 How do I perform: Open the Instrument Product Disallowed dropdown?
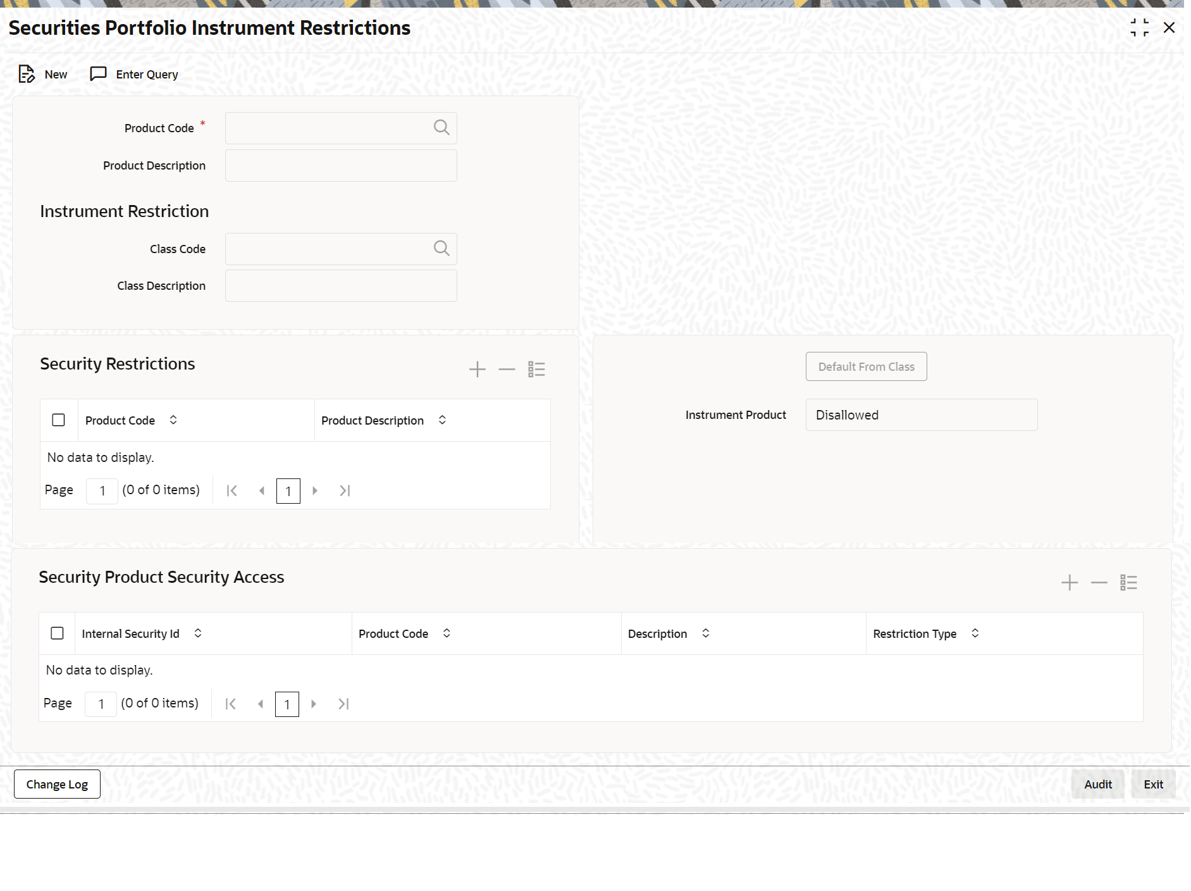[922, 415]
